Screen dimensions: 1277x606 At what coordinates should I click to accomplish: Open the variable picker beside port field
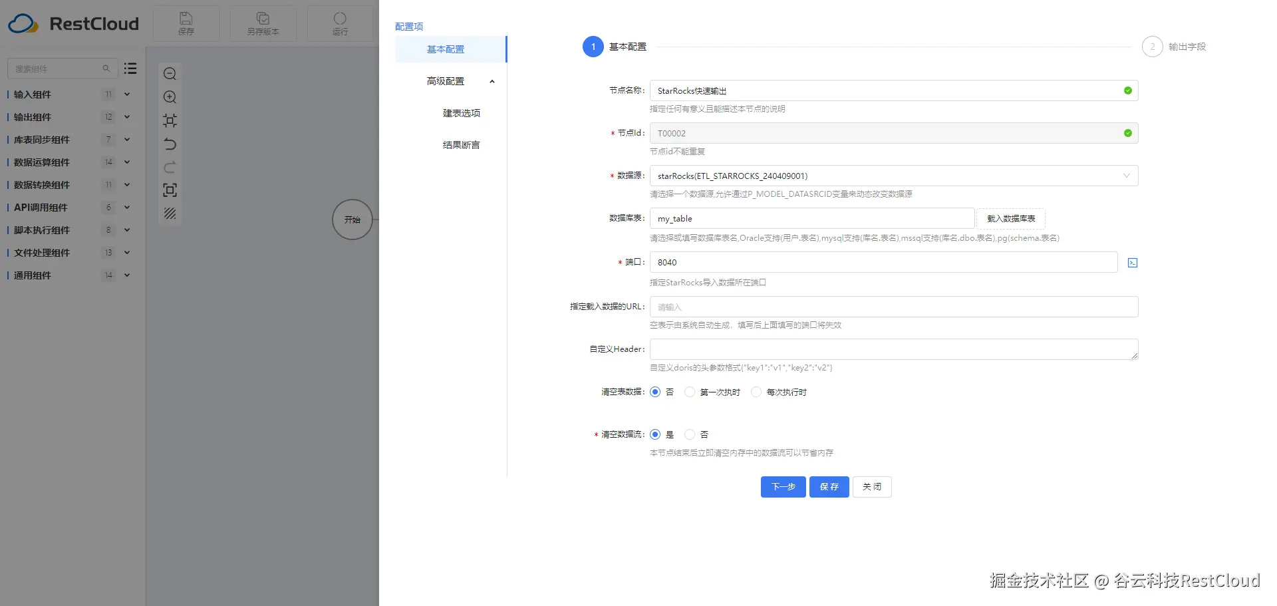(x=1133, y=263)
